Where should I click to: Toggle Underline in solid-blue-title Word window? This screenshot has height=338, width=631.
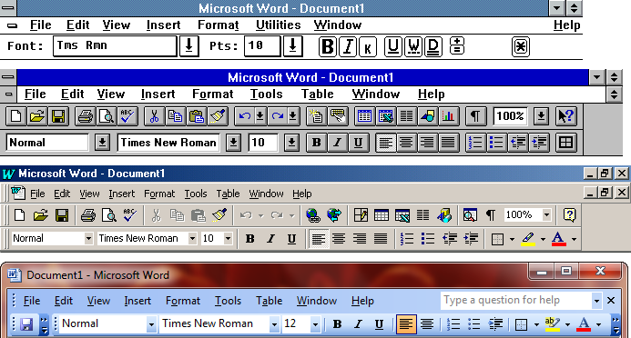(358, 143)
